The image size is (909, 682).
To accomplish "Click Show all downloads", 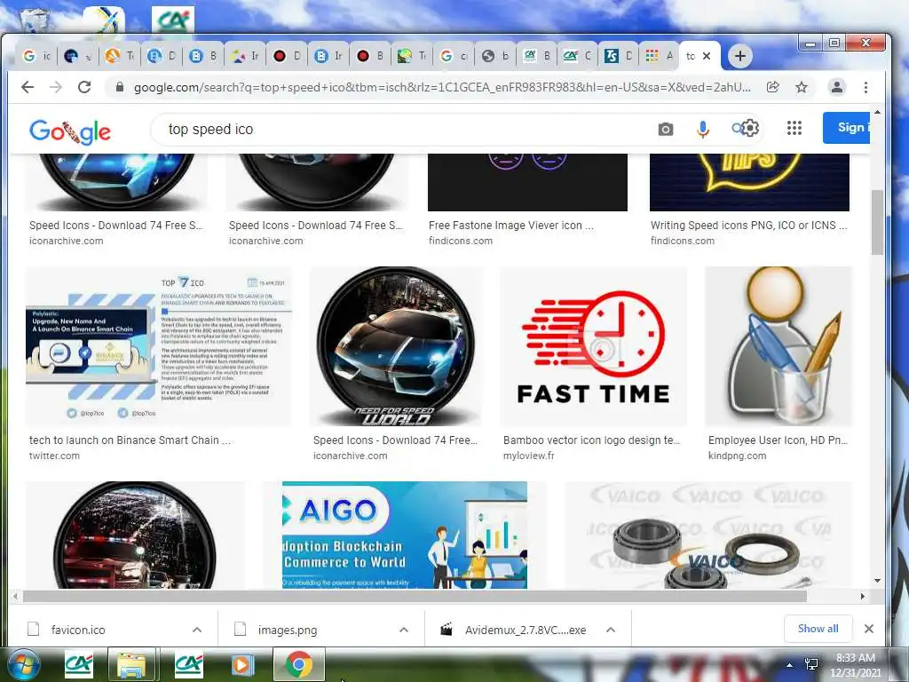I will [818, 629].
